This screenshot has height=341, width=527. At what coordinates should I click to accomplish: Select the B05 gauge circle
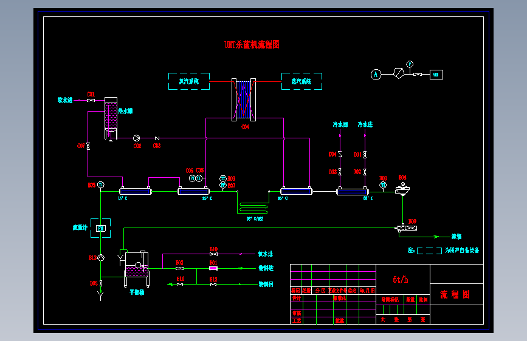click(x=100, y=184)
